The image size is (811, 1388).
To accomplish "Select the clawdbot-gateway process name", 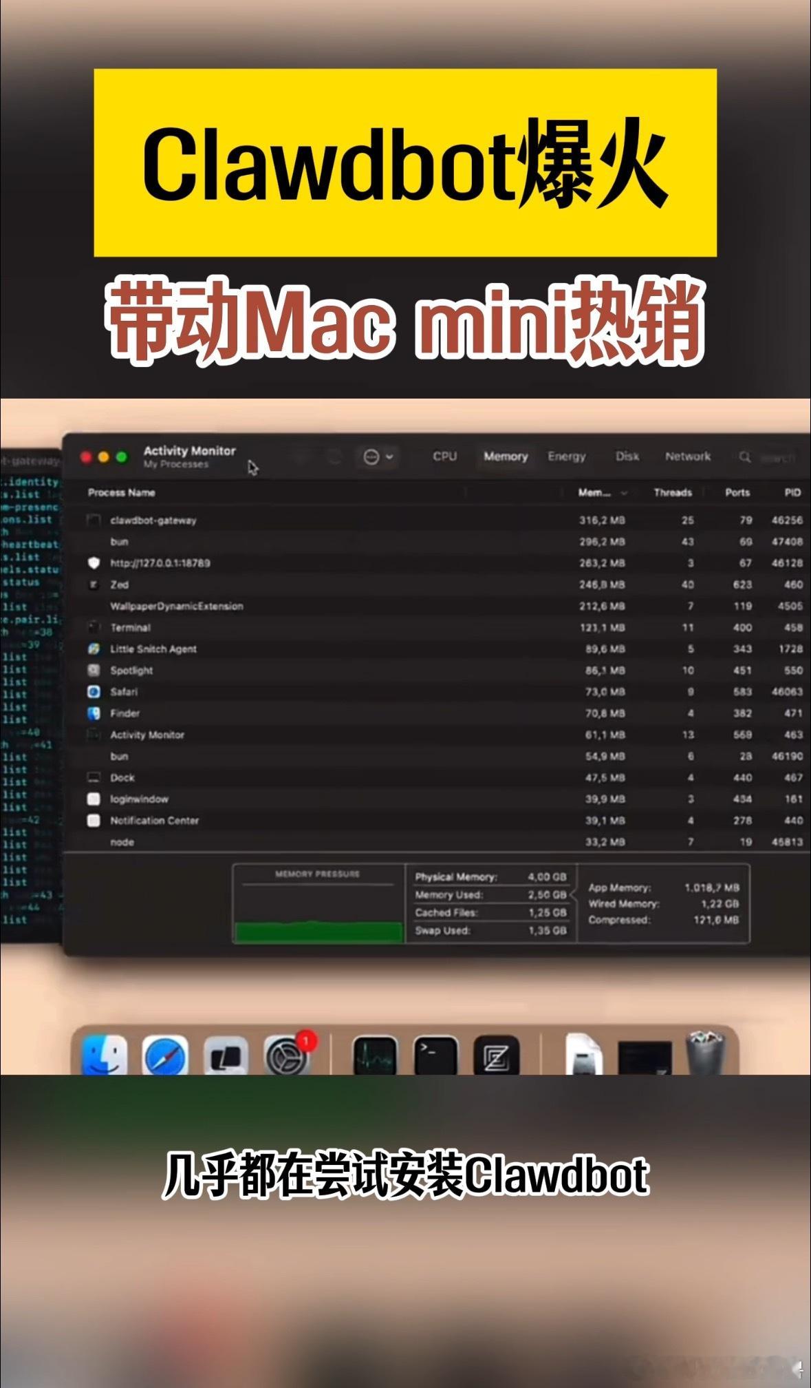I will coord(153,520).
